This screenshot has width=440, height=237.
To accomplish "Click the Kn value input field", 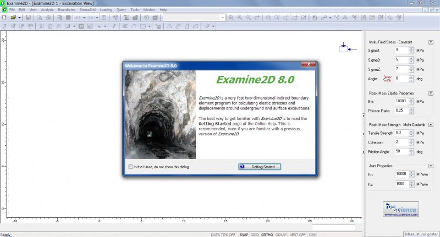I will click(x=402, y=174).
